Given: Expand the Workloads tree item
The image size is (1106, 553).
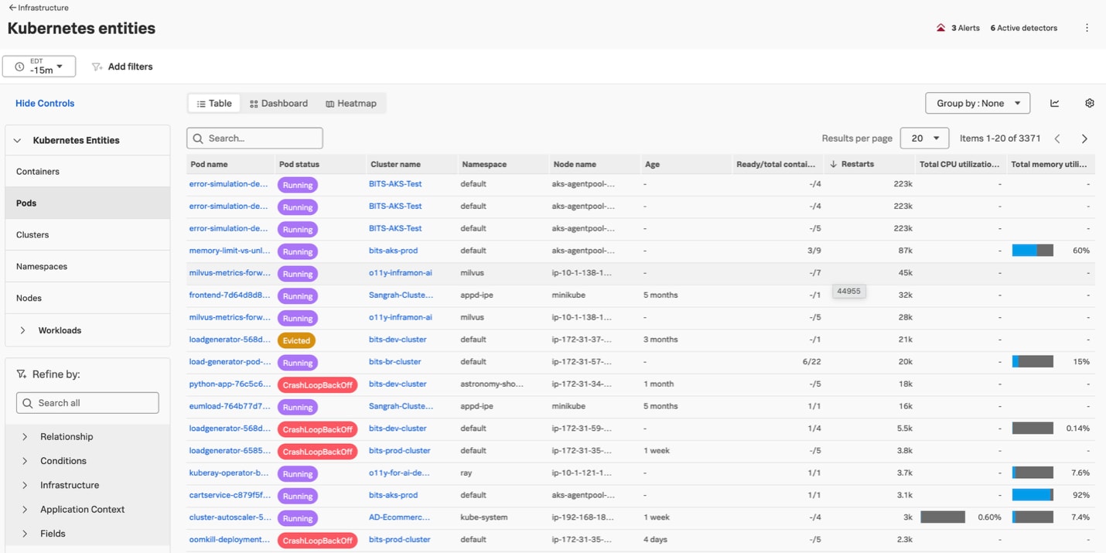Looking at the screenshot, I should 23,330.
